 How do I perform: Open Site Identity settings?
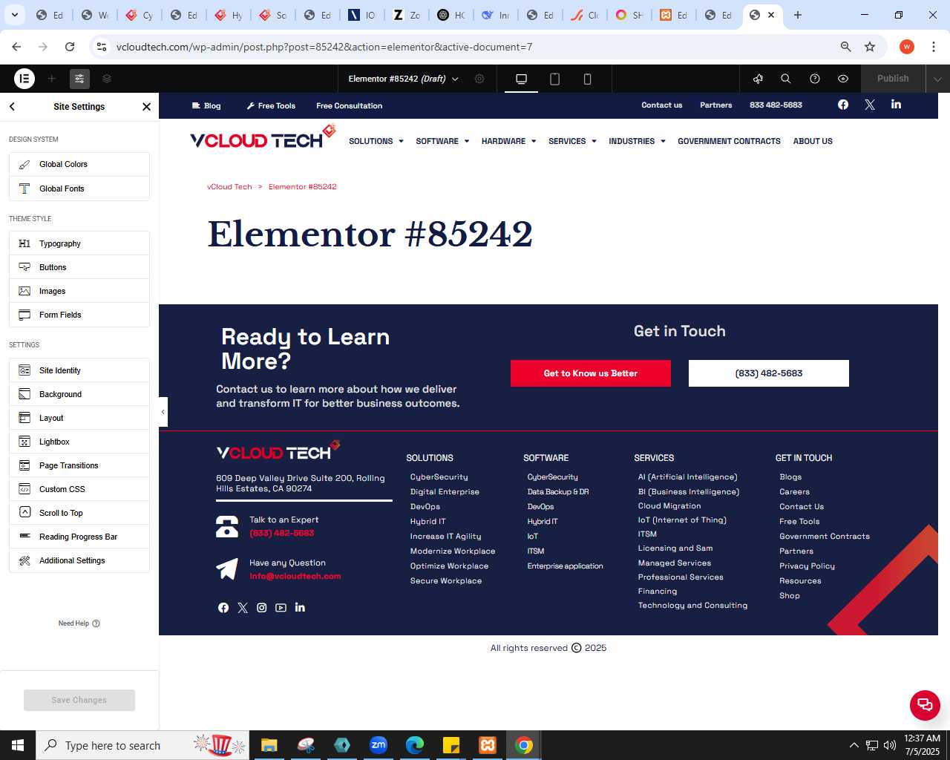(x=79, y=370)
